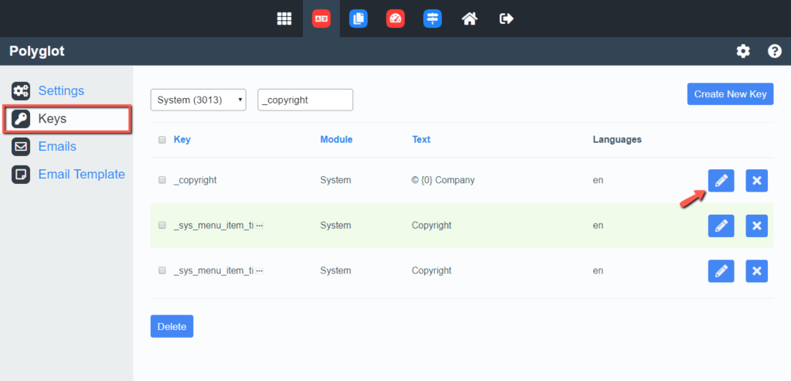Image resolution: width=791 pixels, height=381 pixels.
Task: Click _sys_menu_item_ti key in green row
Action: coord(214,226)
